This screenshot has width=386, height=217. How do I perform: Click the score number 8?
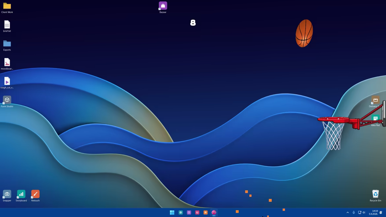[x=193, y=23]
